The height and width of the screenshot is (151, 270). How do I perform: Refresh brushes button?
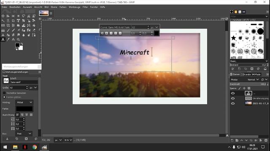pos(258,69)
